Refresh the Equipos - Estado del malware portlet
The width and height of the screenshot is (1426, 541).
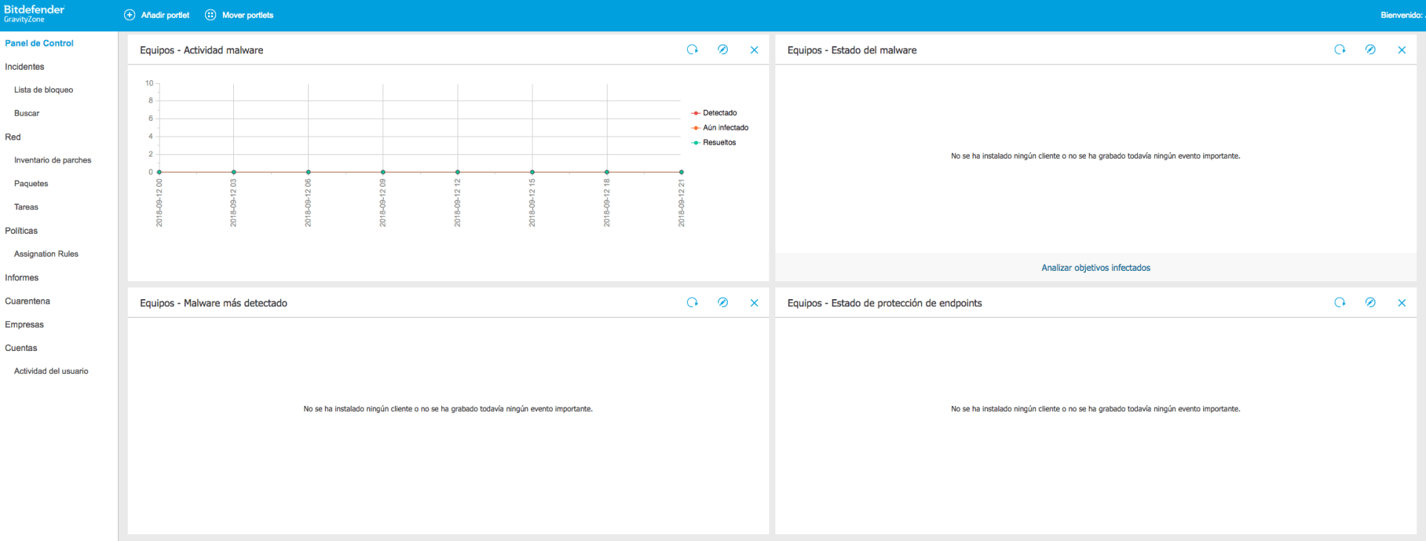point(1340,50)
